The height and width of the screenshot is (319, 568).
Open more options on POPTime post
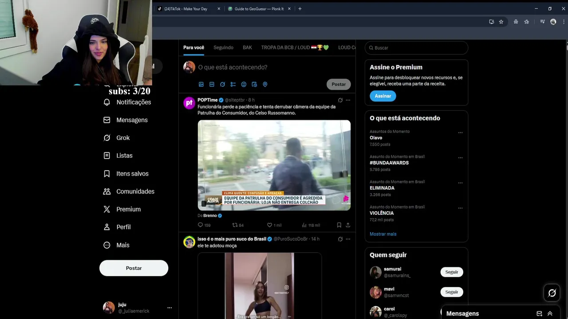pyautogui.click(x=348, y=100)
